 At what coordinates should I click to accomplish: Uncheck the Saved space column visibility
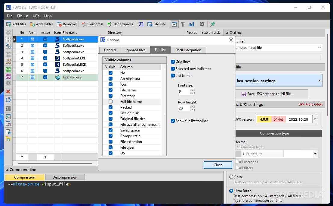point(110,130)
